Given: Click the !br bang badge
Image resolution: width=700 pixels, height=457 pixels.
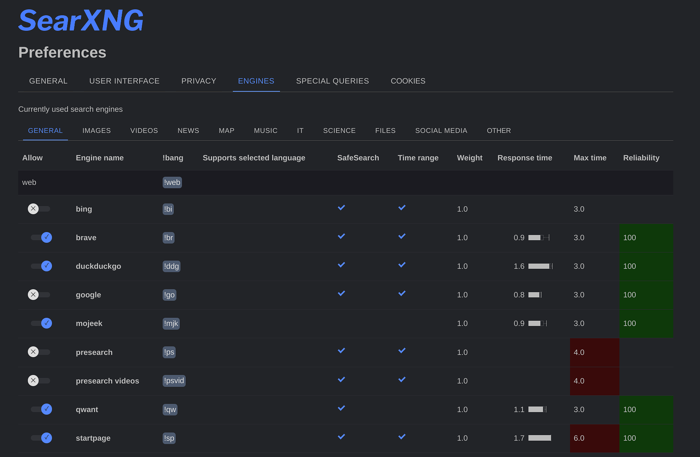Looking at the screenshot, I should pyautogui.click(x=168, y=238).
